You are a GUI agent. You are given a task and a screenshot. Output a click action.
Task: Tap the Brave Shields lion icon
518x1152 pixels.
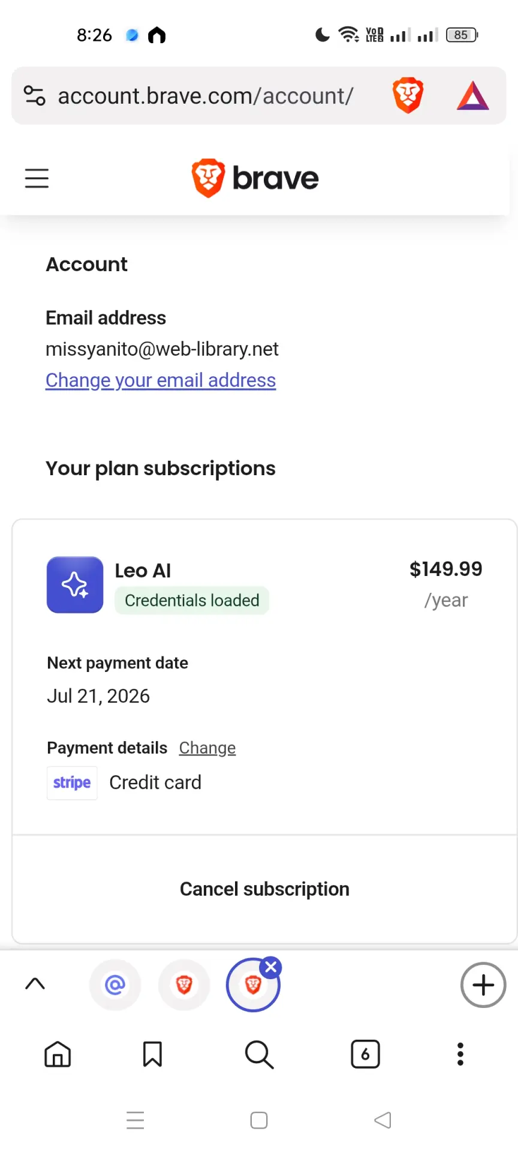408,95
